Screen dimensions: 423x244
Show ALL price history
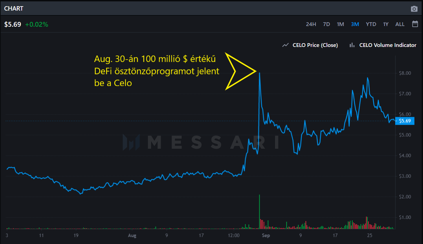tap(400, 24)
